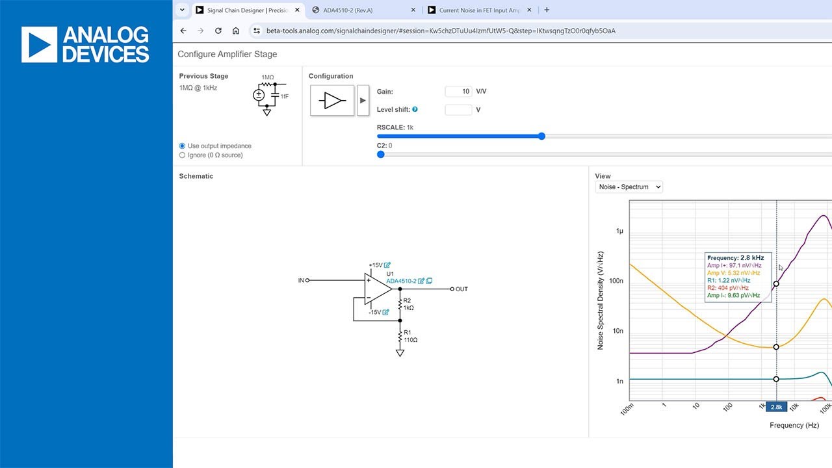
Task: Click in the Gain input field
Action: point(458,92)
